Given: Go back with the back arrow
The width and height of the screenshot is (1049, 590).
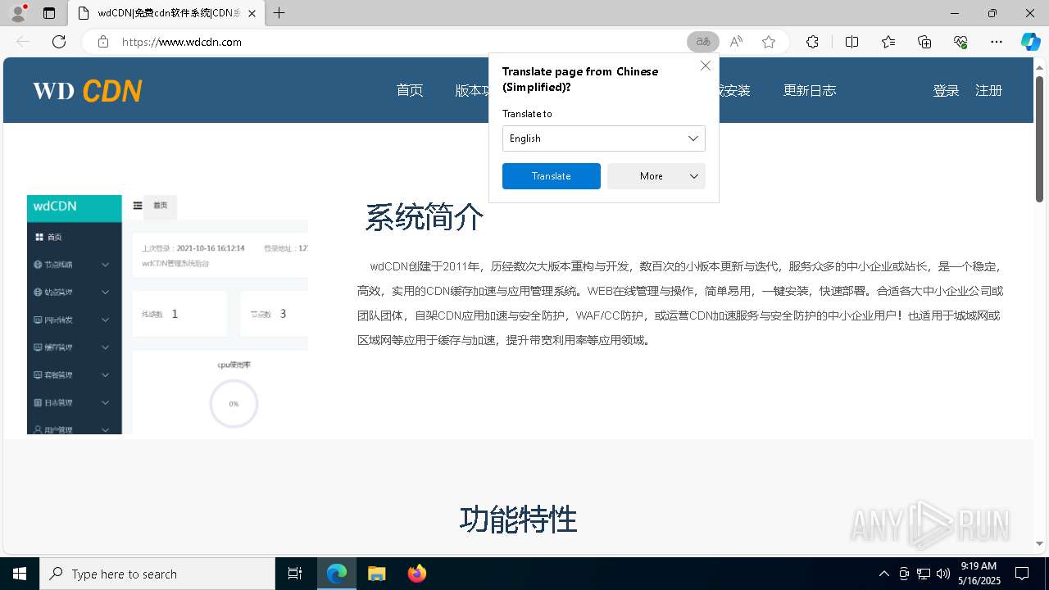Looking at the screenshot, I should [23, 42].
